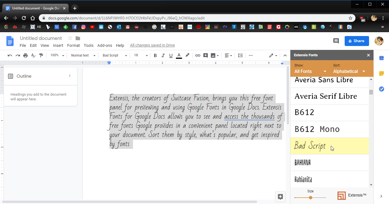Click the font list scrollbar thumb

[371, 92]
